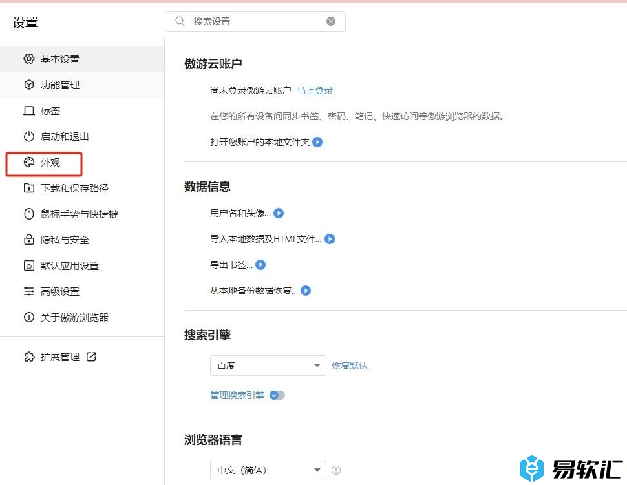627x485 pixels.
Task: Click the arrow icon after 导入本地数据及HTML文件
Action: (x=330, y=239)
